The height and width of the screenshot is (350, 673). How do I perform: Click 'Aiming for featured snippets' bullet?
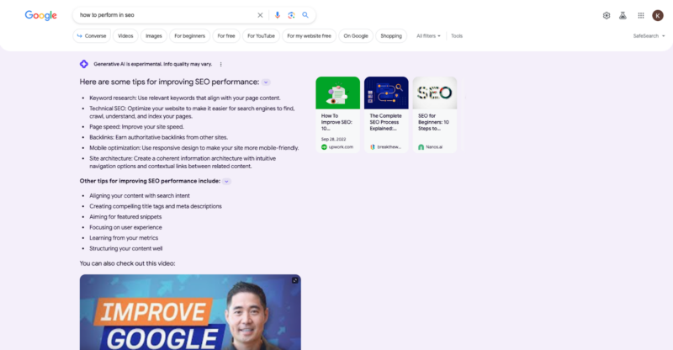pos(125,217)
